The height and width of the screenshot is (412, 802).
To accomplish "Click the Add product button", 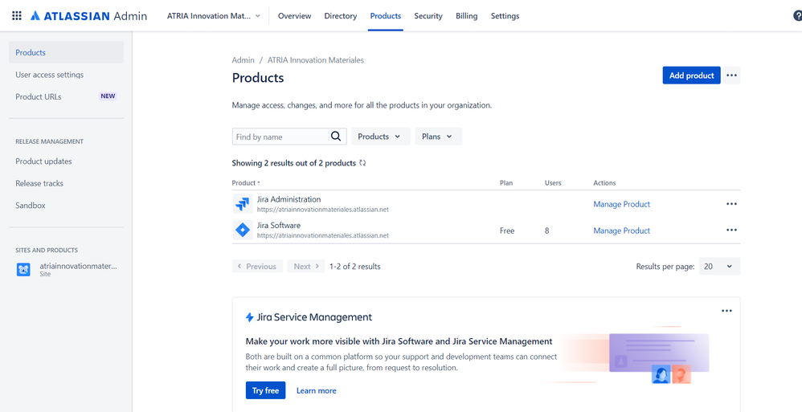I will click(x=692, y=75).
